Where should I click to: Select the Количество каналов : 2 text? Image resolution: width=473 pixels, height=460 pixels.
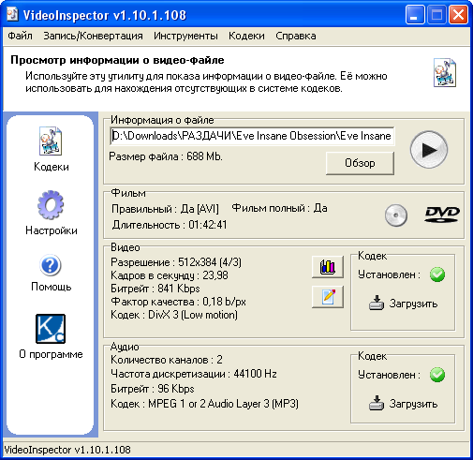coord(167,360)
